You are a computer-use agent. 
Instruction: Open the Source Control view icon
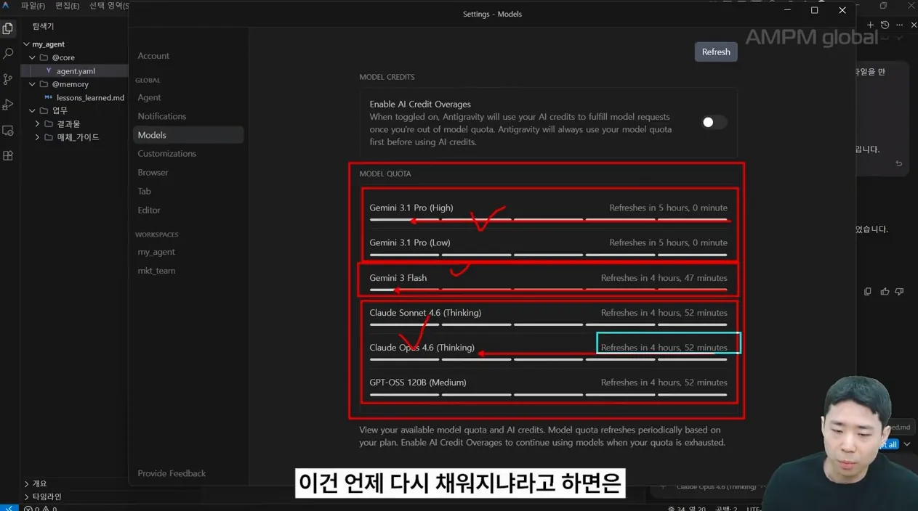[x=8, y=79]
